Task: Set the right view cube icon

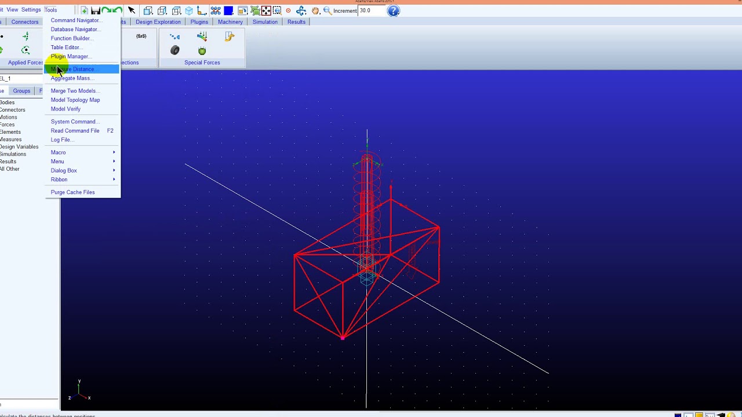Action: pos(162,10)
